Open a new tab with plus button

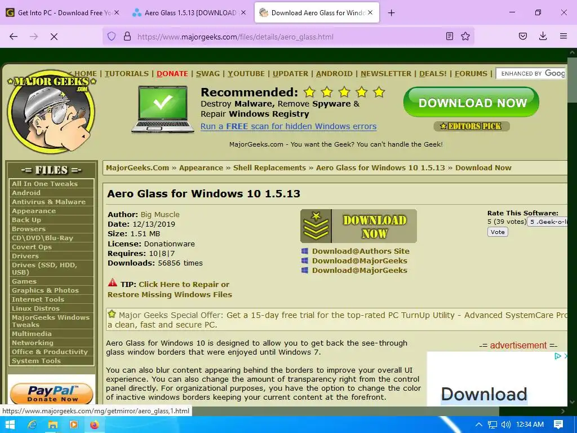tap(391, 13)
